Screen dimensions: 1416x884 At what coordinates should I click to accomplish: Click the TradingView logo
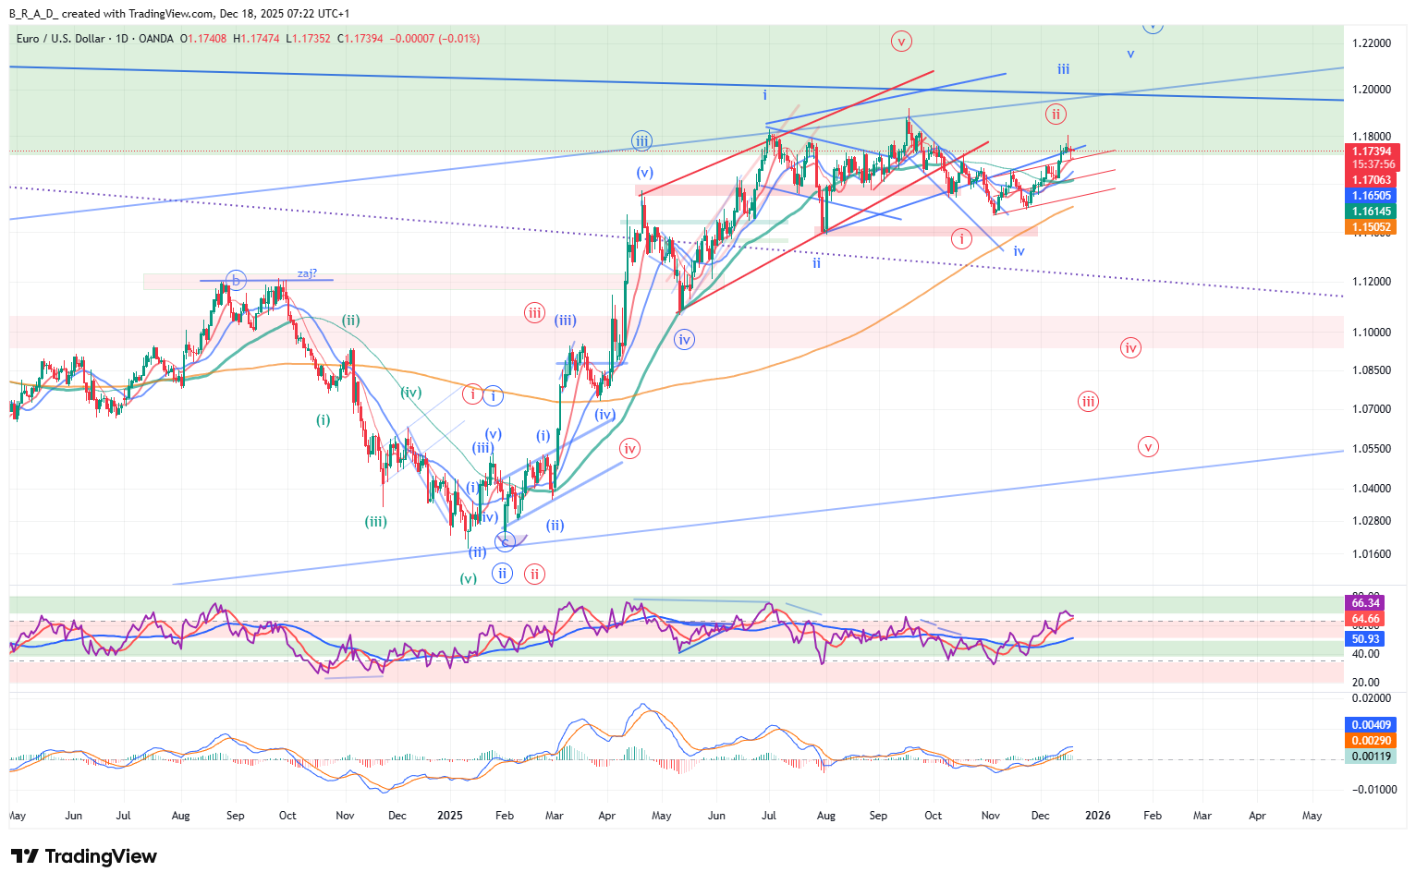tap(84, 856)
